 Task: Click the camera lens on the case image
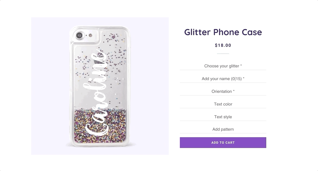79,35
